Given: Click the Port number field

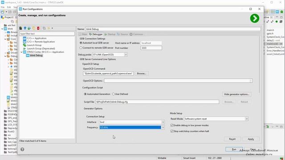Looking at the screenshot, I should tap(151, 48).
